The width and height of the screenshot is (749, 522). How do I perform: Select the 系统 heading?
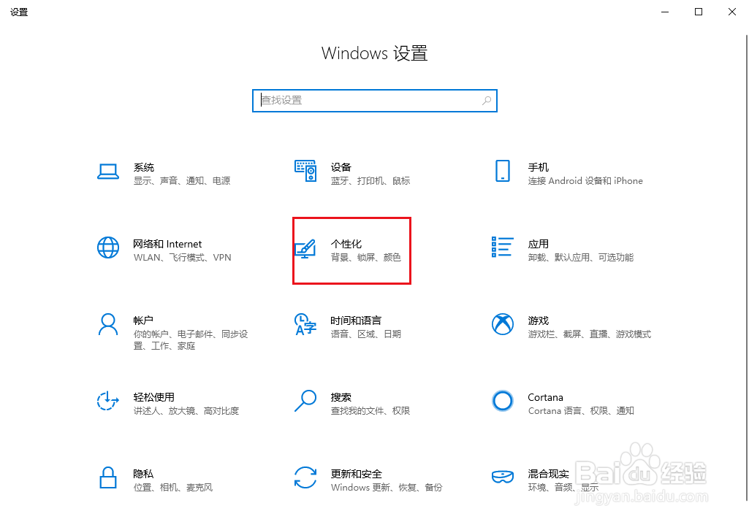pos(144,167)
